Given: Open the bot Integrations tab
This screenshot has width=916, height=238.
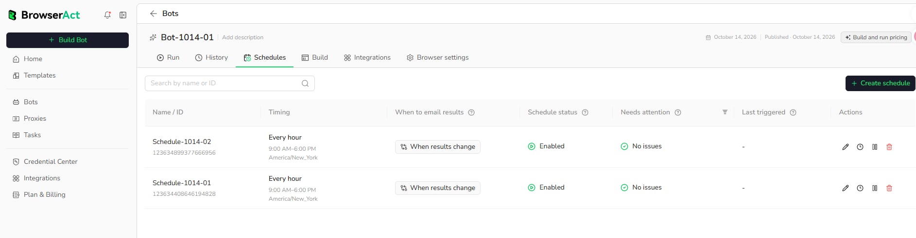Looking at the screenshot, I should (x=367, y=57).
